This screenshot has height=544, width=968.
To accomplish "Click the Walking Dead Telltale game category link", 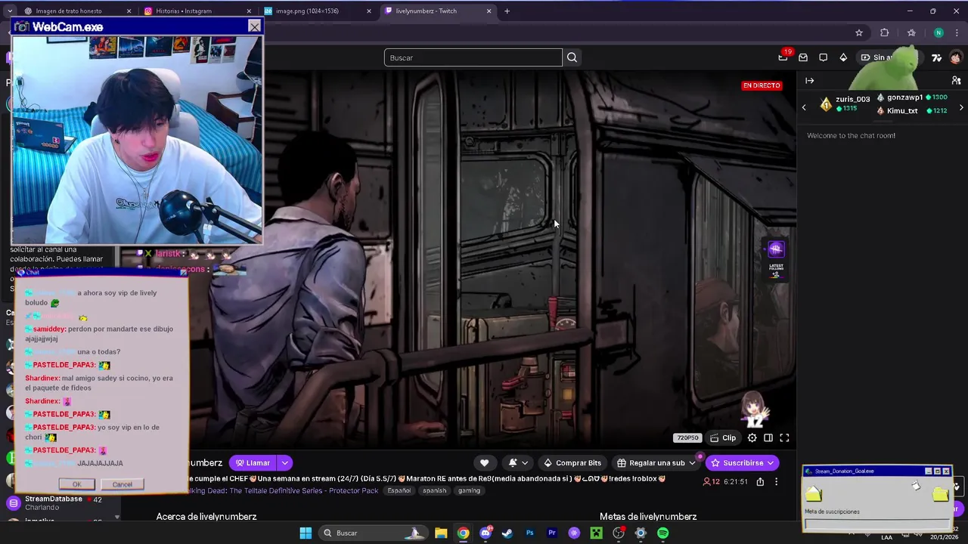I will click(x=283, y=490).
